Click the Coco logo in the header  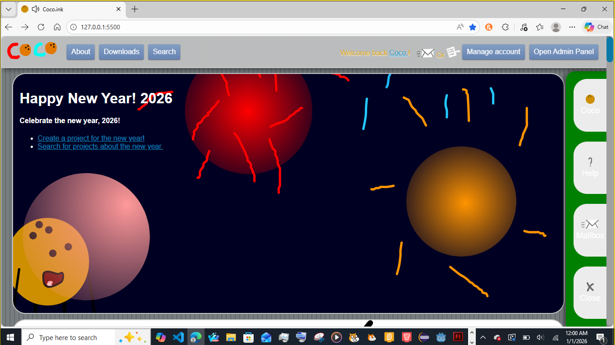32,50
